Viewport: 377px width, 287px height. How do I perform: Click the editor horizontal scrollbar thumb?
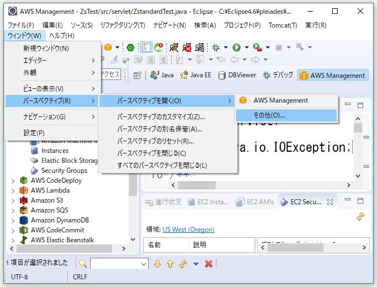point(197,185)
